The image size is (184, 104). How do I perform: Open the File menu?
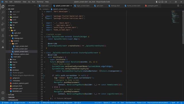(6, 2)
